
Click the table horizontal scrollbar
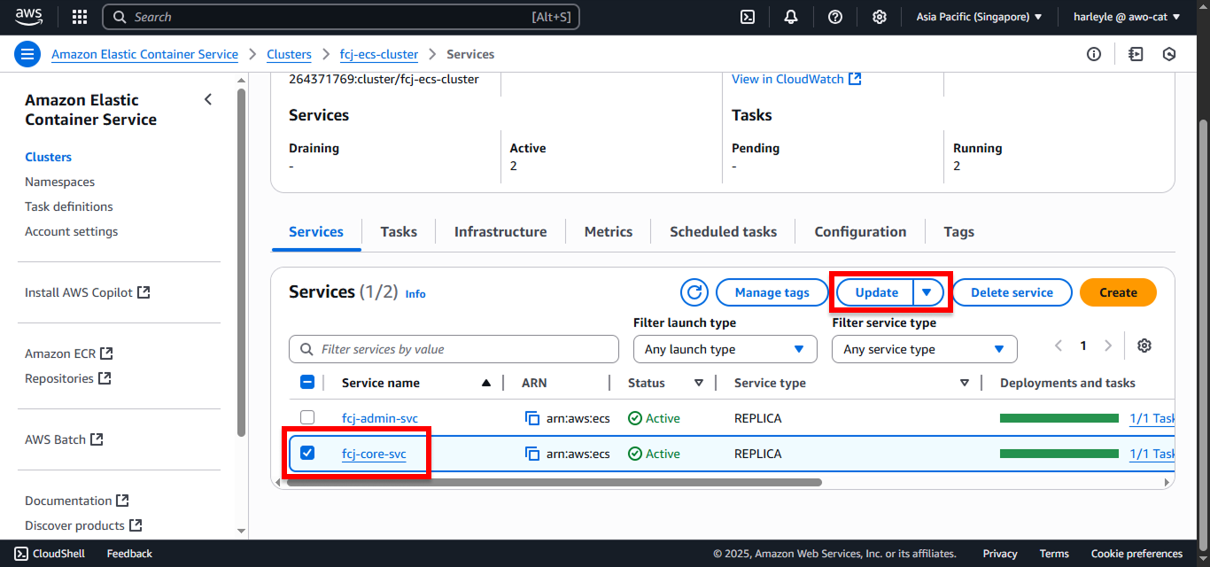coord(553,482)
